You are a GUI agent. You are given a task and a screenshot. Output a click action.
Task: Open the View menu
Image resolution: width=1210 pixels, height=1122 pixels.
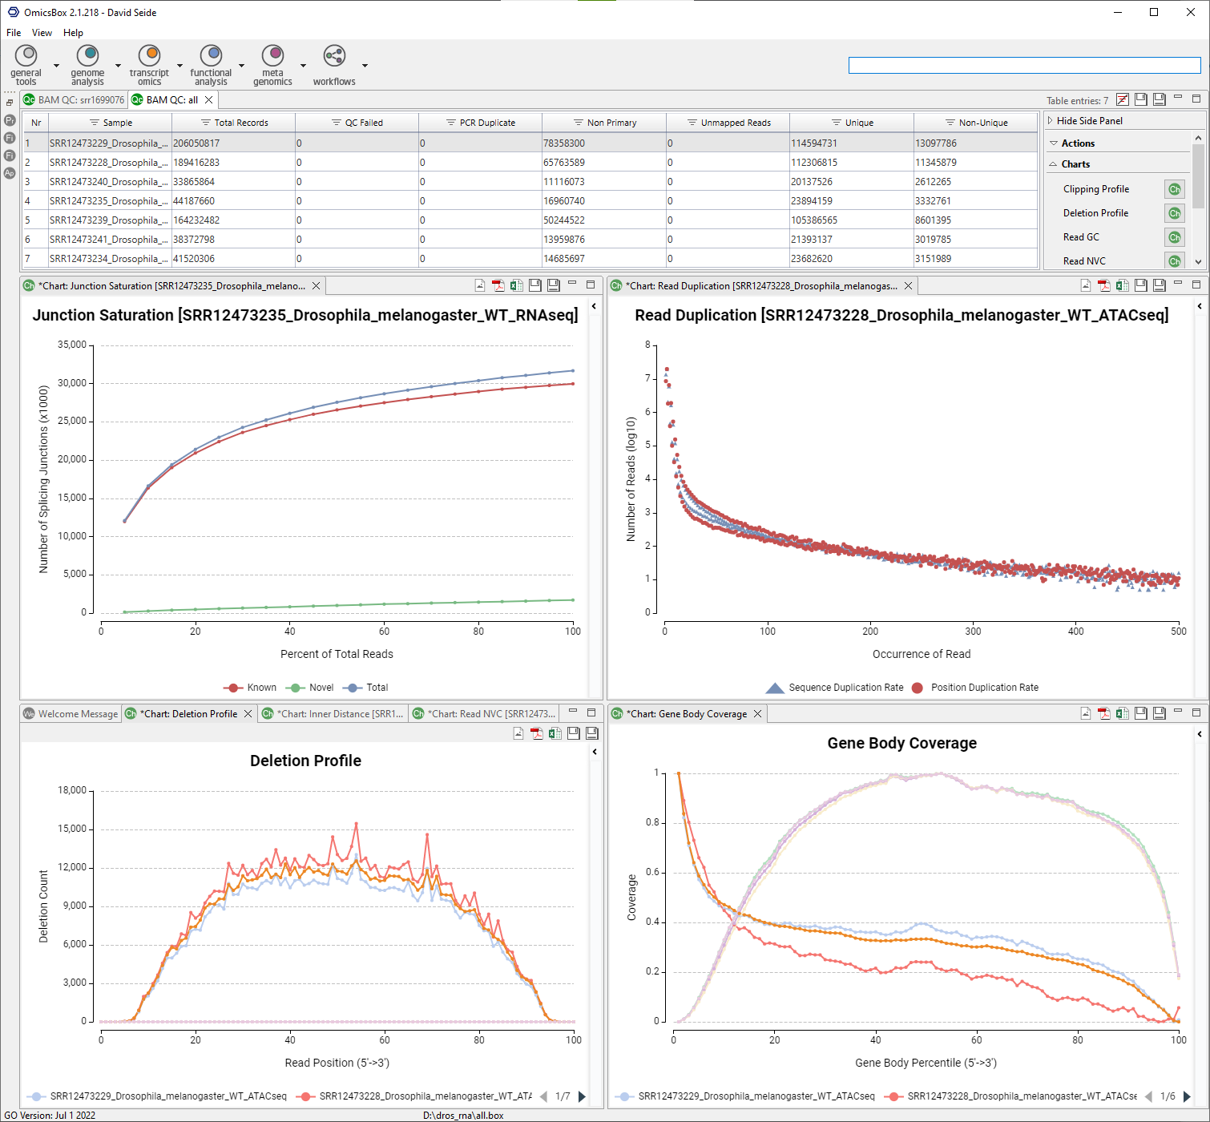pyautogui.click(x=42, y=33)
